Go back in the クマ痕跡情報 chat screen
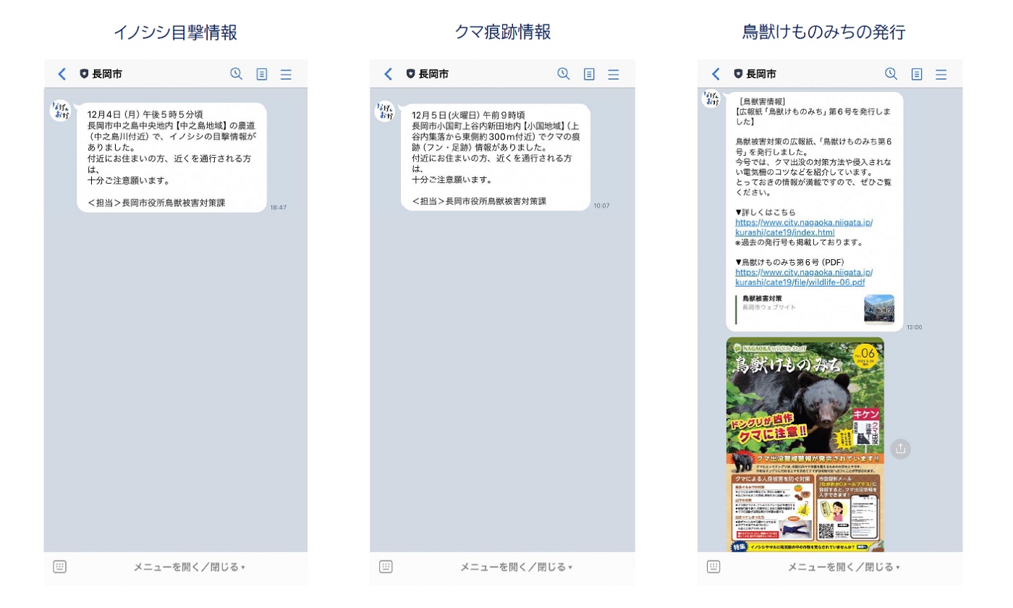This screenshot has width=1013, height=608. click(389, 74)
